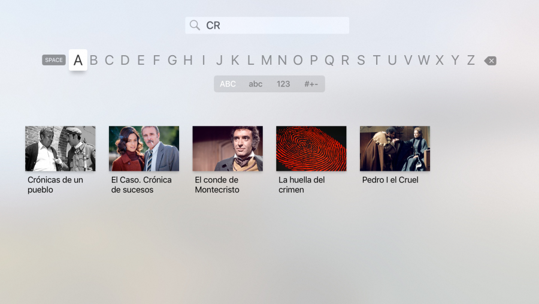Viewport: 539px width, 304px height.
Task: Switch to the 123 numeric keyboard
Action: [x=283, y=84]
